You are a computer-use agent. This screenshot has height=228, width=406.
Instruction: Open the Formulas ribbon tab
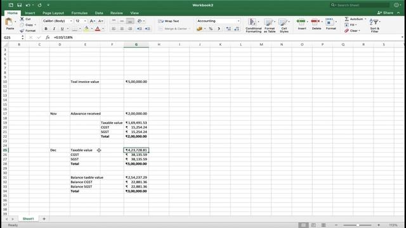(79, 13)
